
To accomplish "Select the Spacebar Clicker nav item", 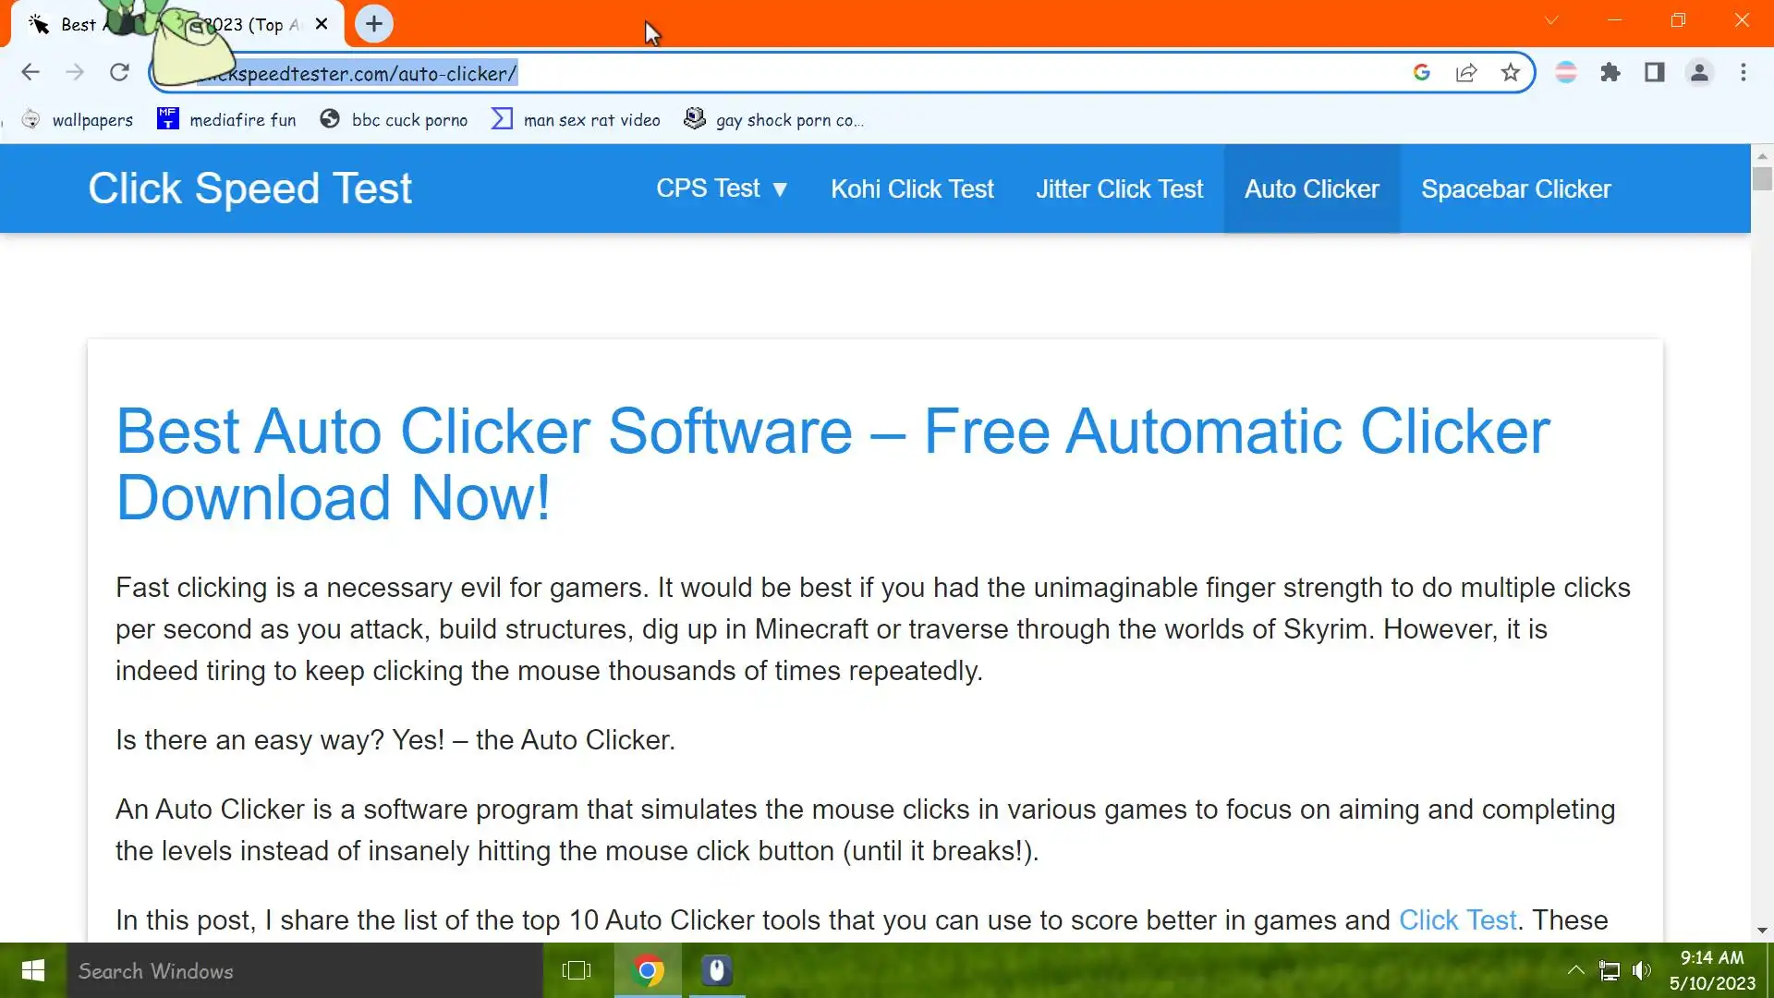I will point(1515,189).
